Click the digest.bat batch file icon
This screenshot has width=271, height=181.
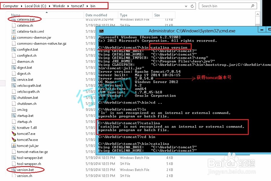[14, 67]
